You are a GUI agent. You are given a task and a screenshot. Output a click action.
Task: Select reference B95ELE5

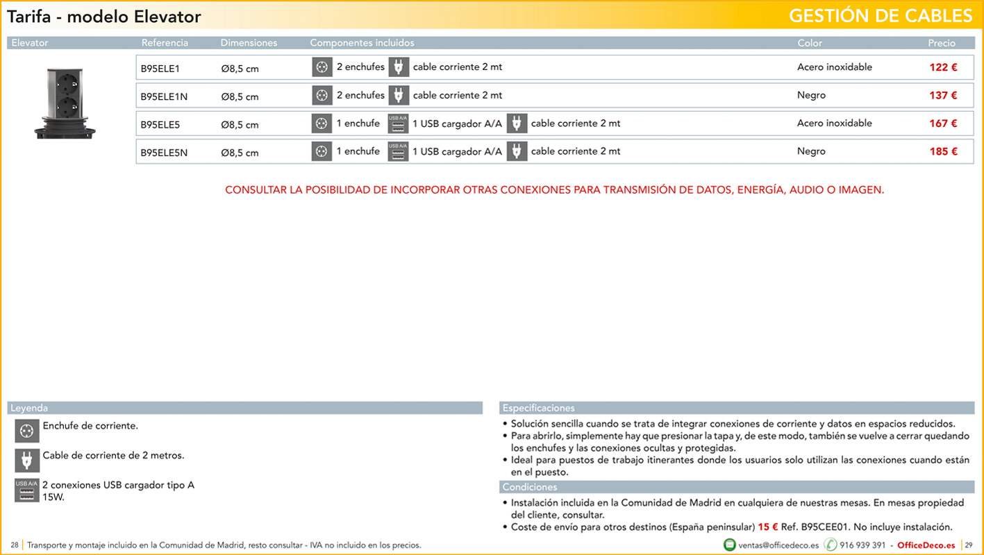point(160,125)
